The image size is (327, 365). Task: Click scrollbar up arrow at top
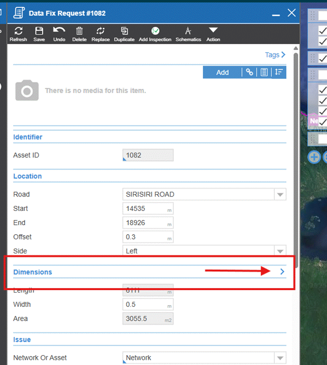click(x=296, y=48)
